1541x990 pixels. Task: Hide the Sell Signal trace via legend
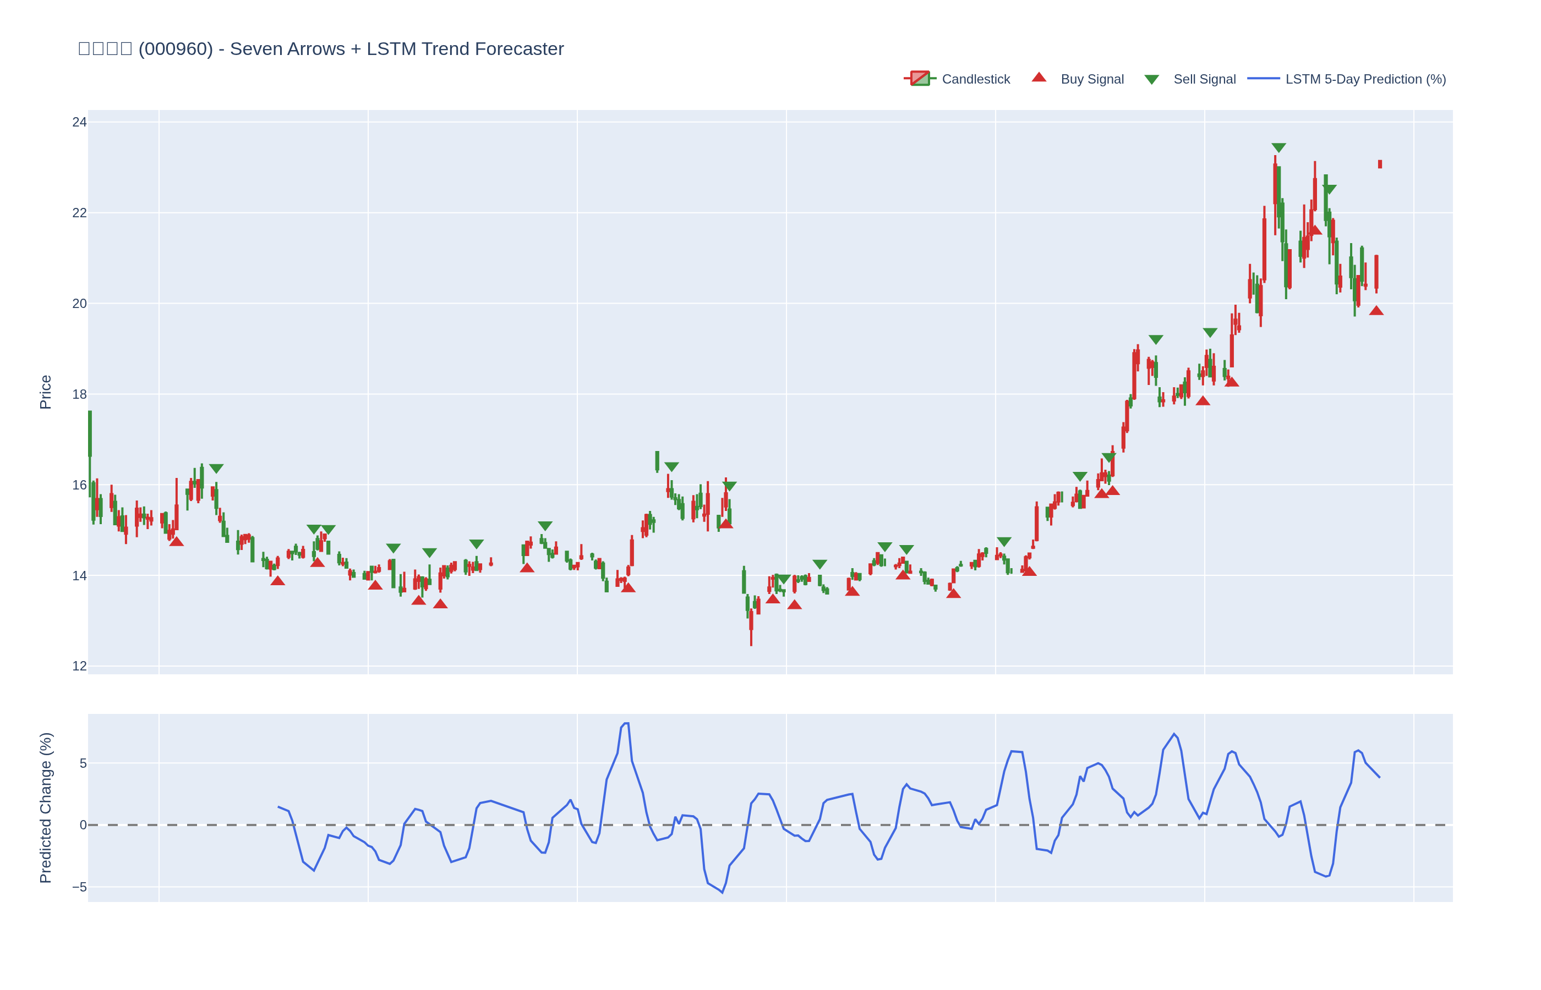point(1204,79)
